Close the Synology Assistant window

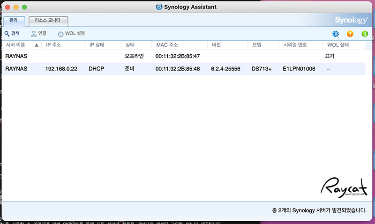(7, 7)
